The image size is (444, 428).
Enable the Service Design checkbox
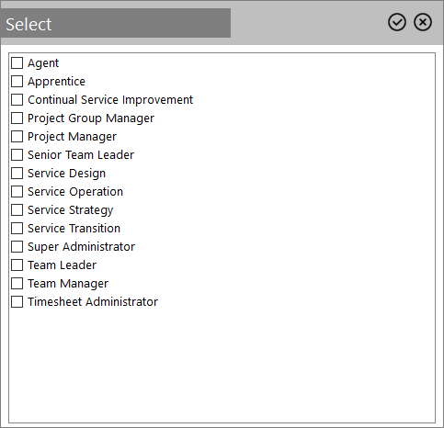tap(17, 174)
